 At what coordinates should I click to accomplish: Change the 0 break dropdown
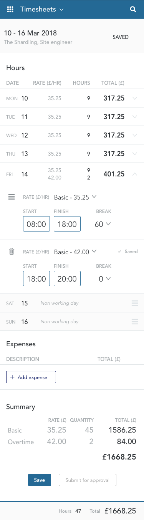(104, 279)
